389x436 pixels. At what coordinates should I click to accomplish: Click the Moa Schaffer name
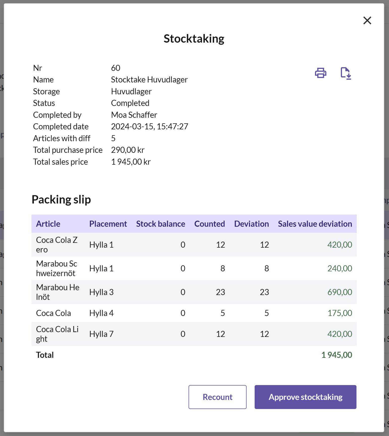pos(134,115)
